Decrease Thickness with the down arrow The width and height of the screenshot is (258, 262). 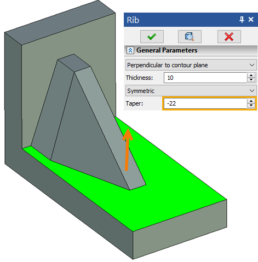pyautogui.click(x=251, y=80)
